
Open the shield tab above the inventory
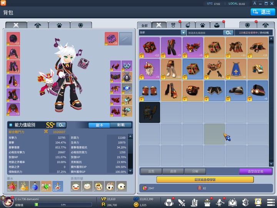[x=248, y=25]
